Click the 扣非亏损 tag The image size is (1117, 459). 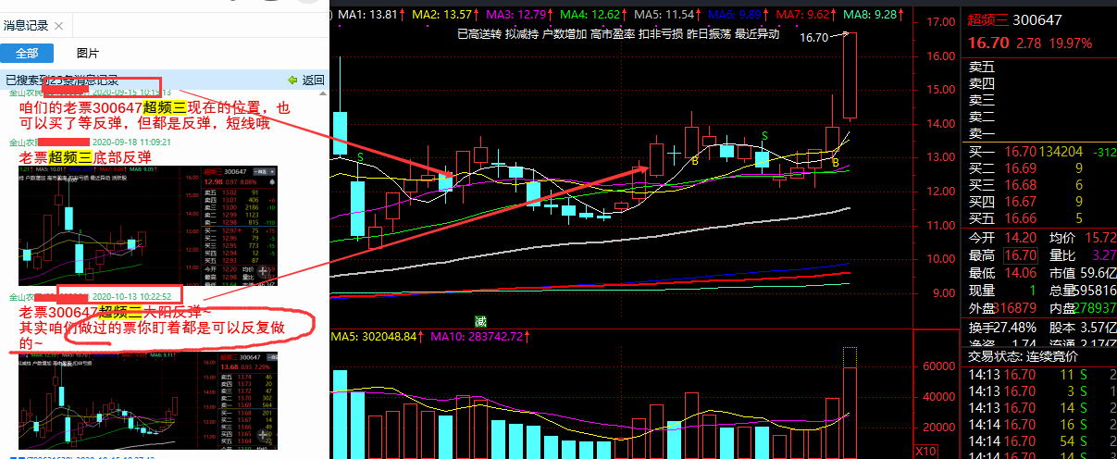point(661,34)
